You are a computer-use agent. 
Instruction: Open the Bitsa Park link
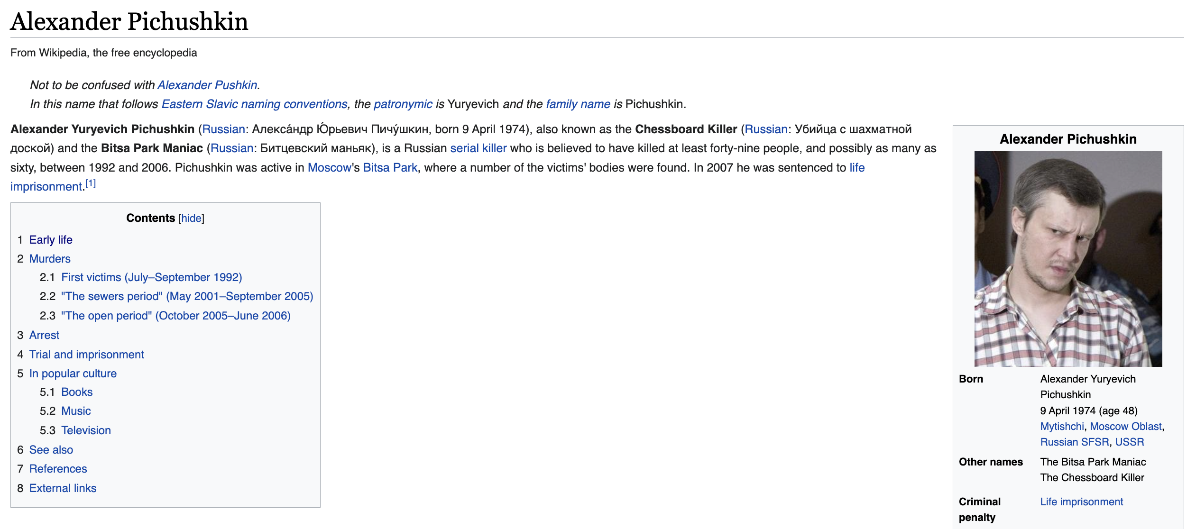[x=390, y=168]
